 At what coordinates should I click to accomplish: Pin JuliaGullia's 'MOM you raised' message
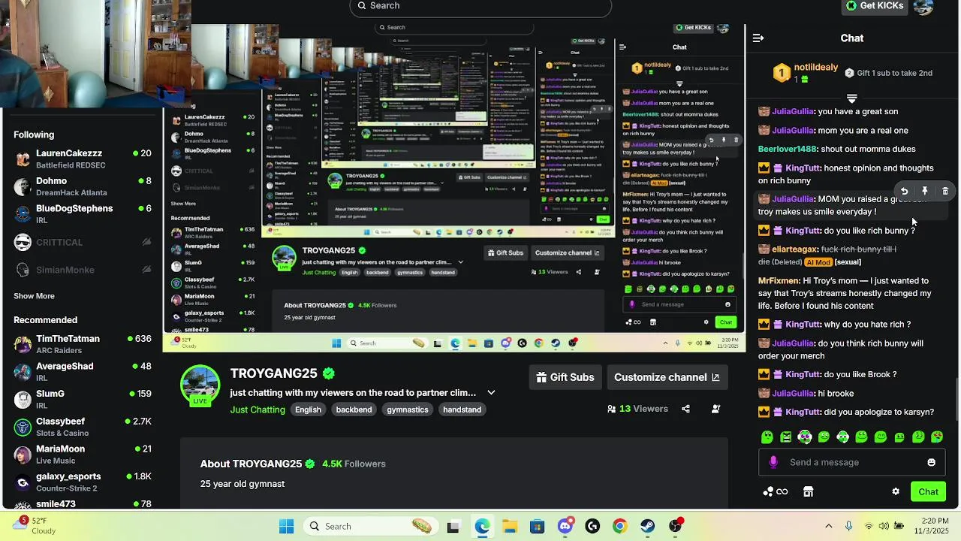[x=925, y=192]
